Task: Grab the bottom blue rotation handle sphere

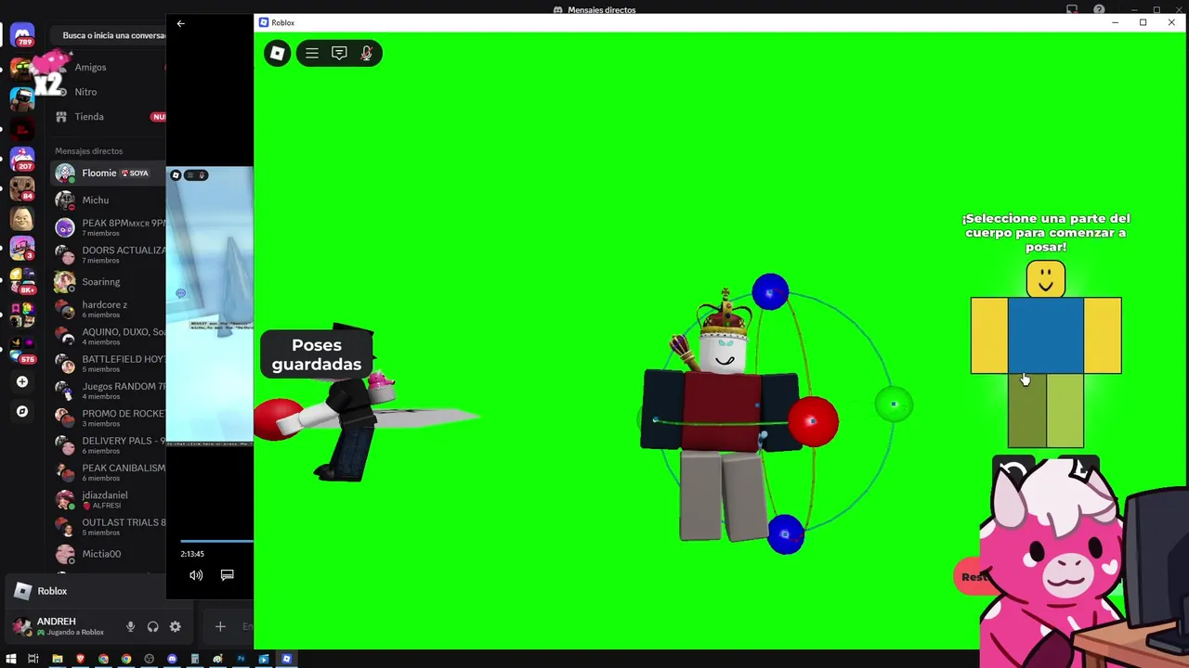Action: (x=785, y=534)
